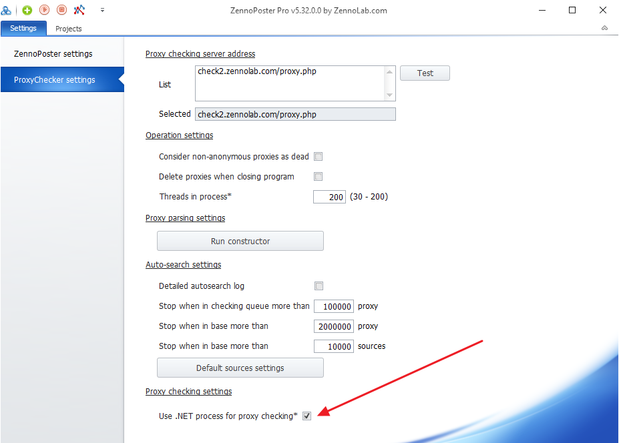Open ZennoPoster settings section
The height and width of the screenshot is (443, 619).
point(62,53)
